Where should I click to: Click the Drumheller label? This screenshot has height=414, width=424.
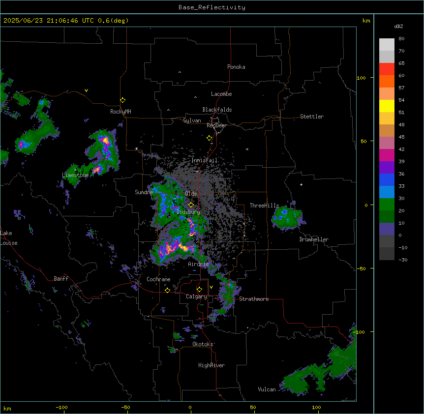pos(314,239)
